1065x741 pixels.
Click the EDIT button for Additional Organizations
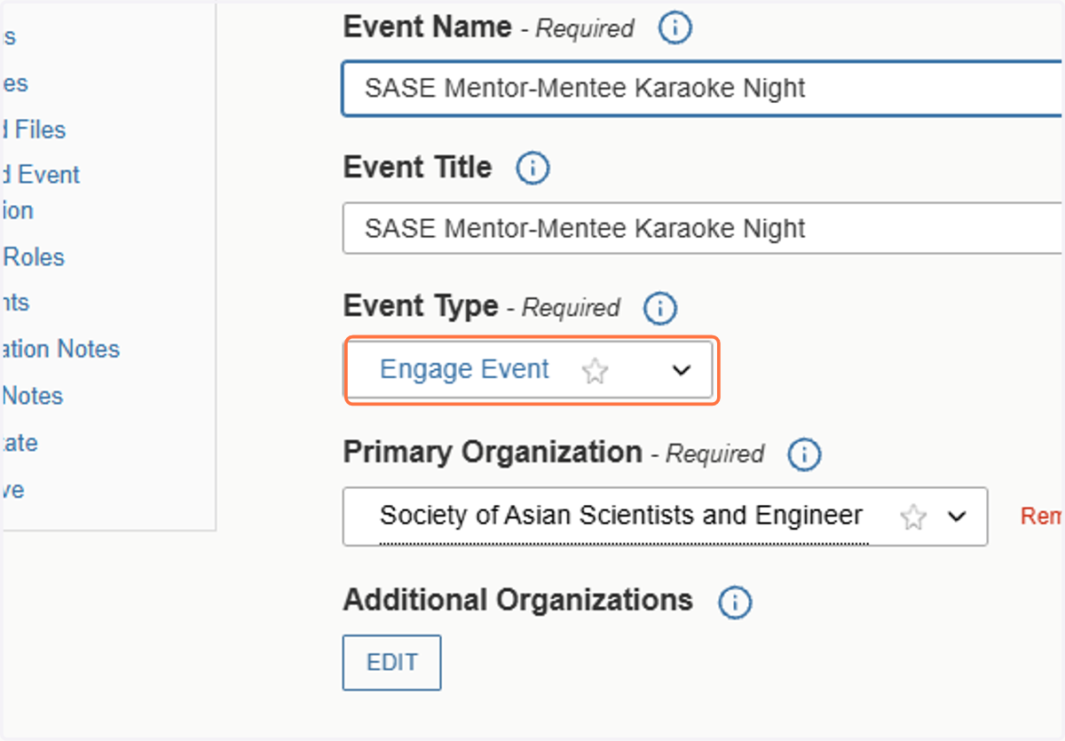pos(391,662)
